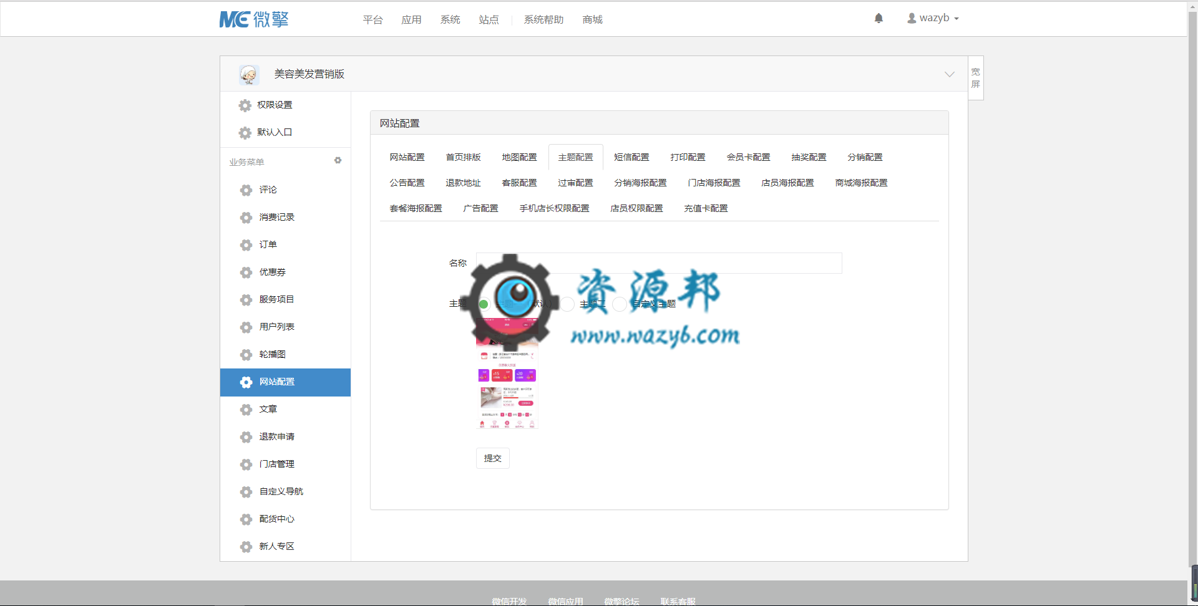Click the gear icon next to 用户列表
Viewport: 1198px width, 606px height.
[x=246, y=327]
